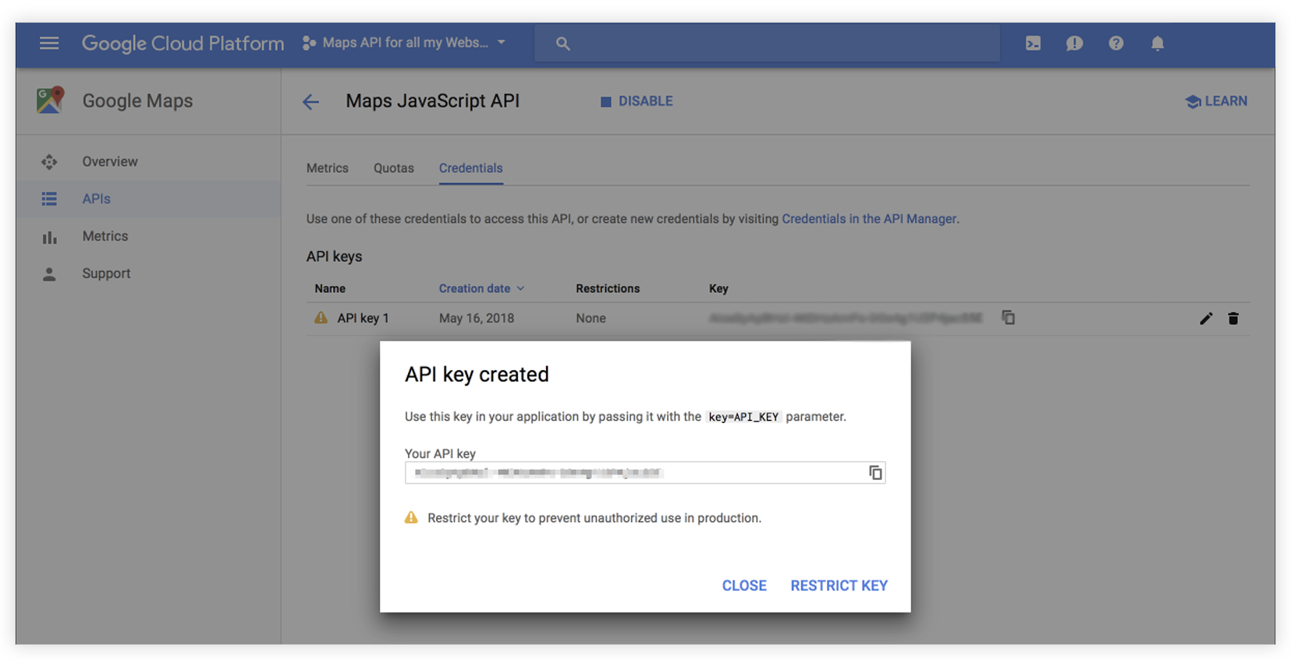
Task: Click the warning icon beside API key 1
Action: (321, 318)
